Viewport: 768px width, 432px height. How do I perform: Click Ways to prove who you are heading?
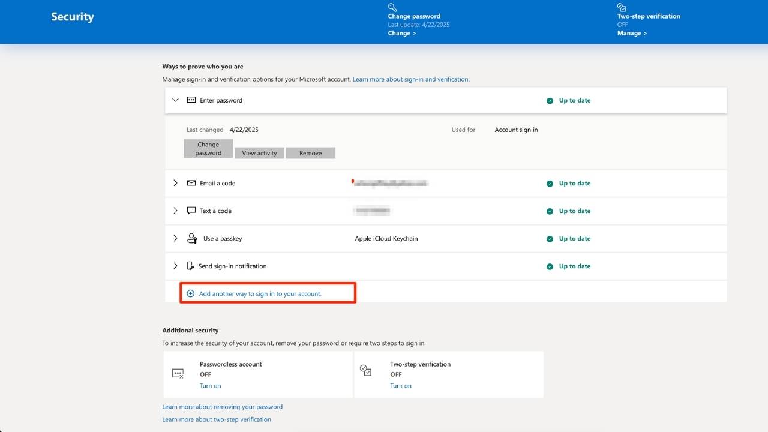tap(203, 67)
